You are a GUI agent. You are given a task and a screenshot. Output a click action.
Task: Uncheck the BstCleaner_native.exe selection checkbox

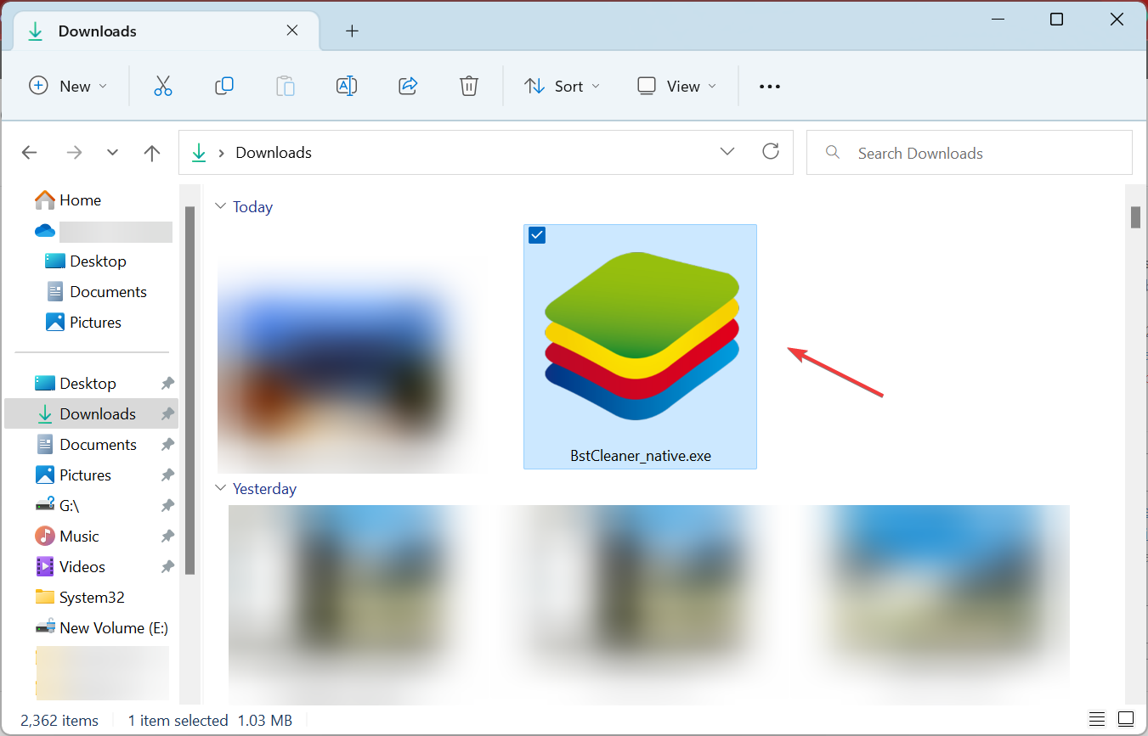pyautogui.click(x=536, y=235)
